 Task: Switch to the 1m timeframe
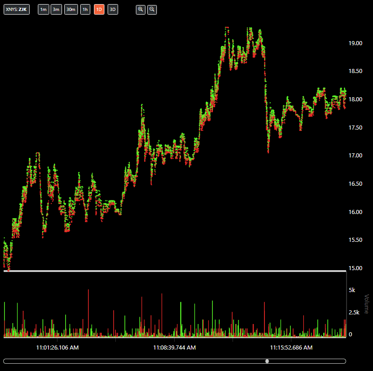tap(43, 10)
